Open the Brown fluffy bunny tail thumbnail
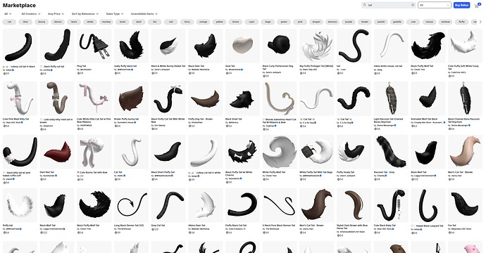The height and width of the screenshot is (253, 486). (131, 98)
